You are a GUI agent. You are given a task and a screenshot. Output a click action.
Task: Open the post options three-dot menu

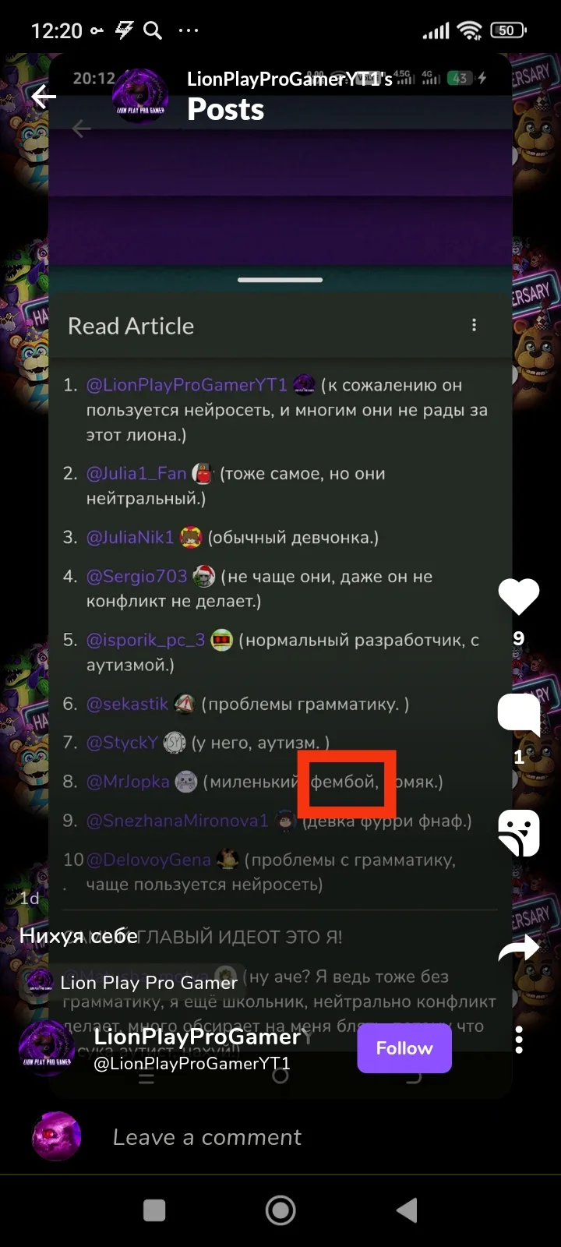point(519,1040)
